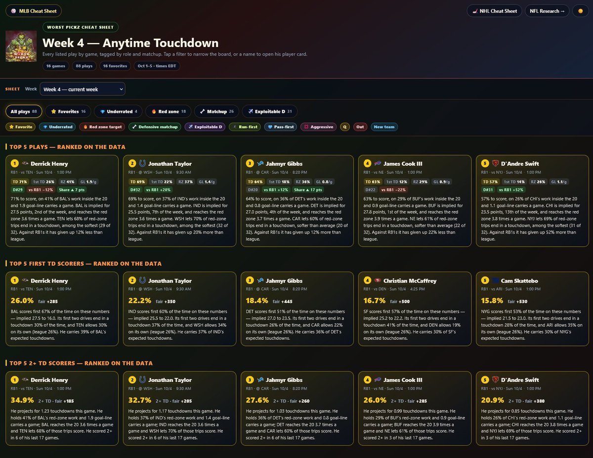
Task: Select the All plays 88 filter
Action: [x=24, y=111]
